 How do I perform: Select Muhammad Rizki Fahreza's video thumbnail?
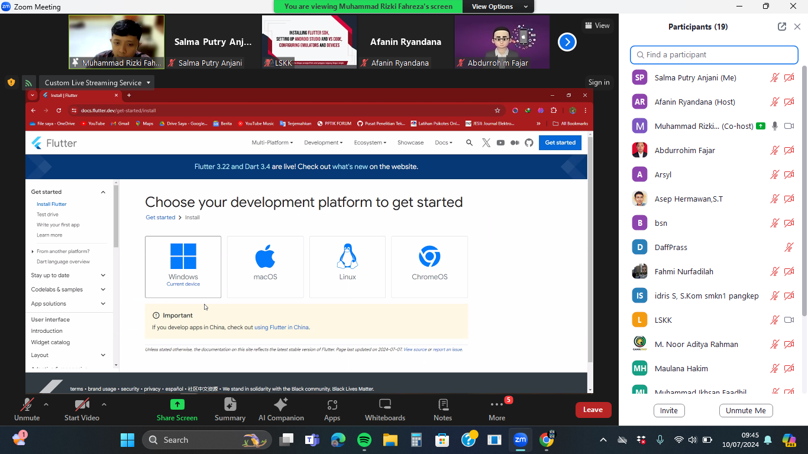coord(117,42)
